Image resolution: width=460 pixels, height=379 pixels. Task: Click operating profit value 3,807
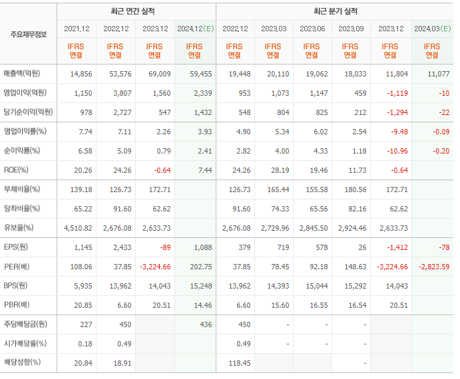coord(122,93)
